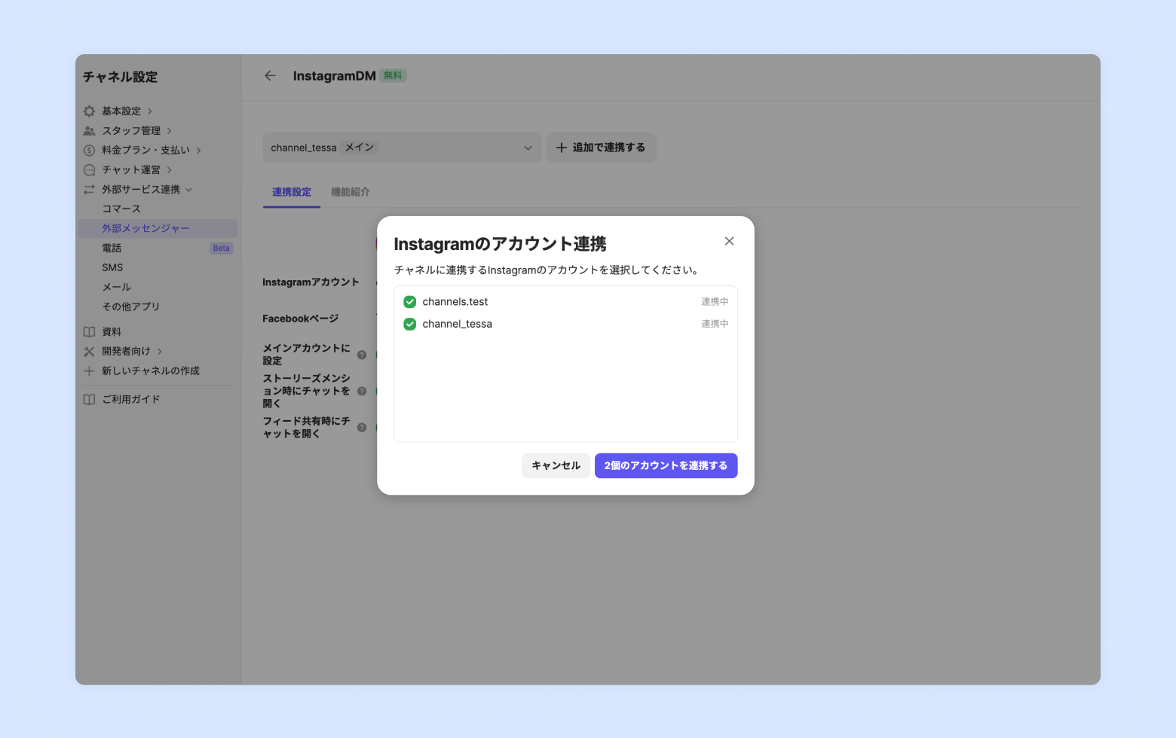Screen dimensions: 1176x738
Task: Click the tools icon beside 開発者向け
Action: 89,352
